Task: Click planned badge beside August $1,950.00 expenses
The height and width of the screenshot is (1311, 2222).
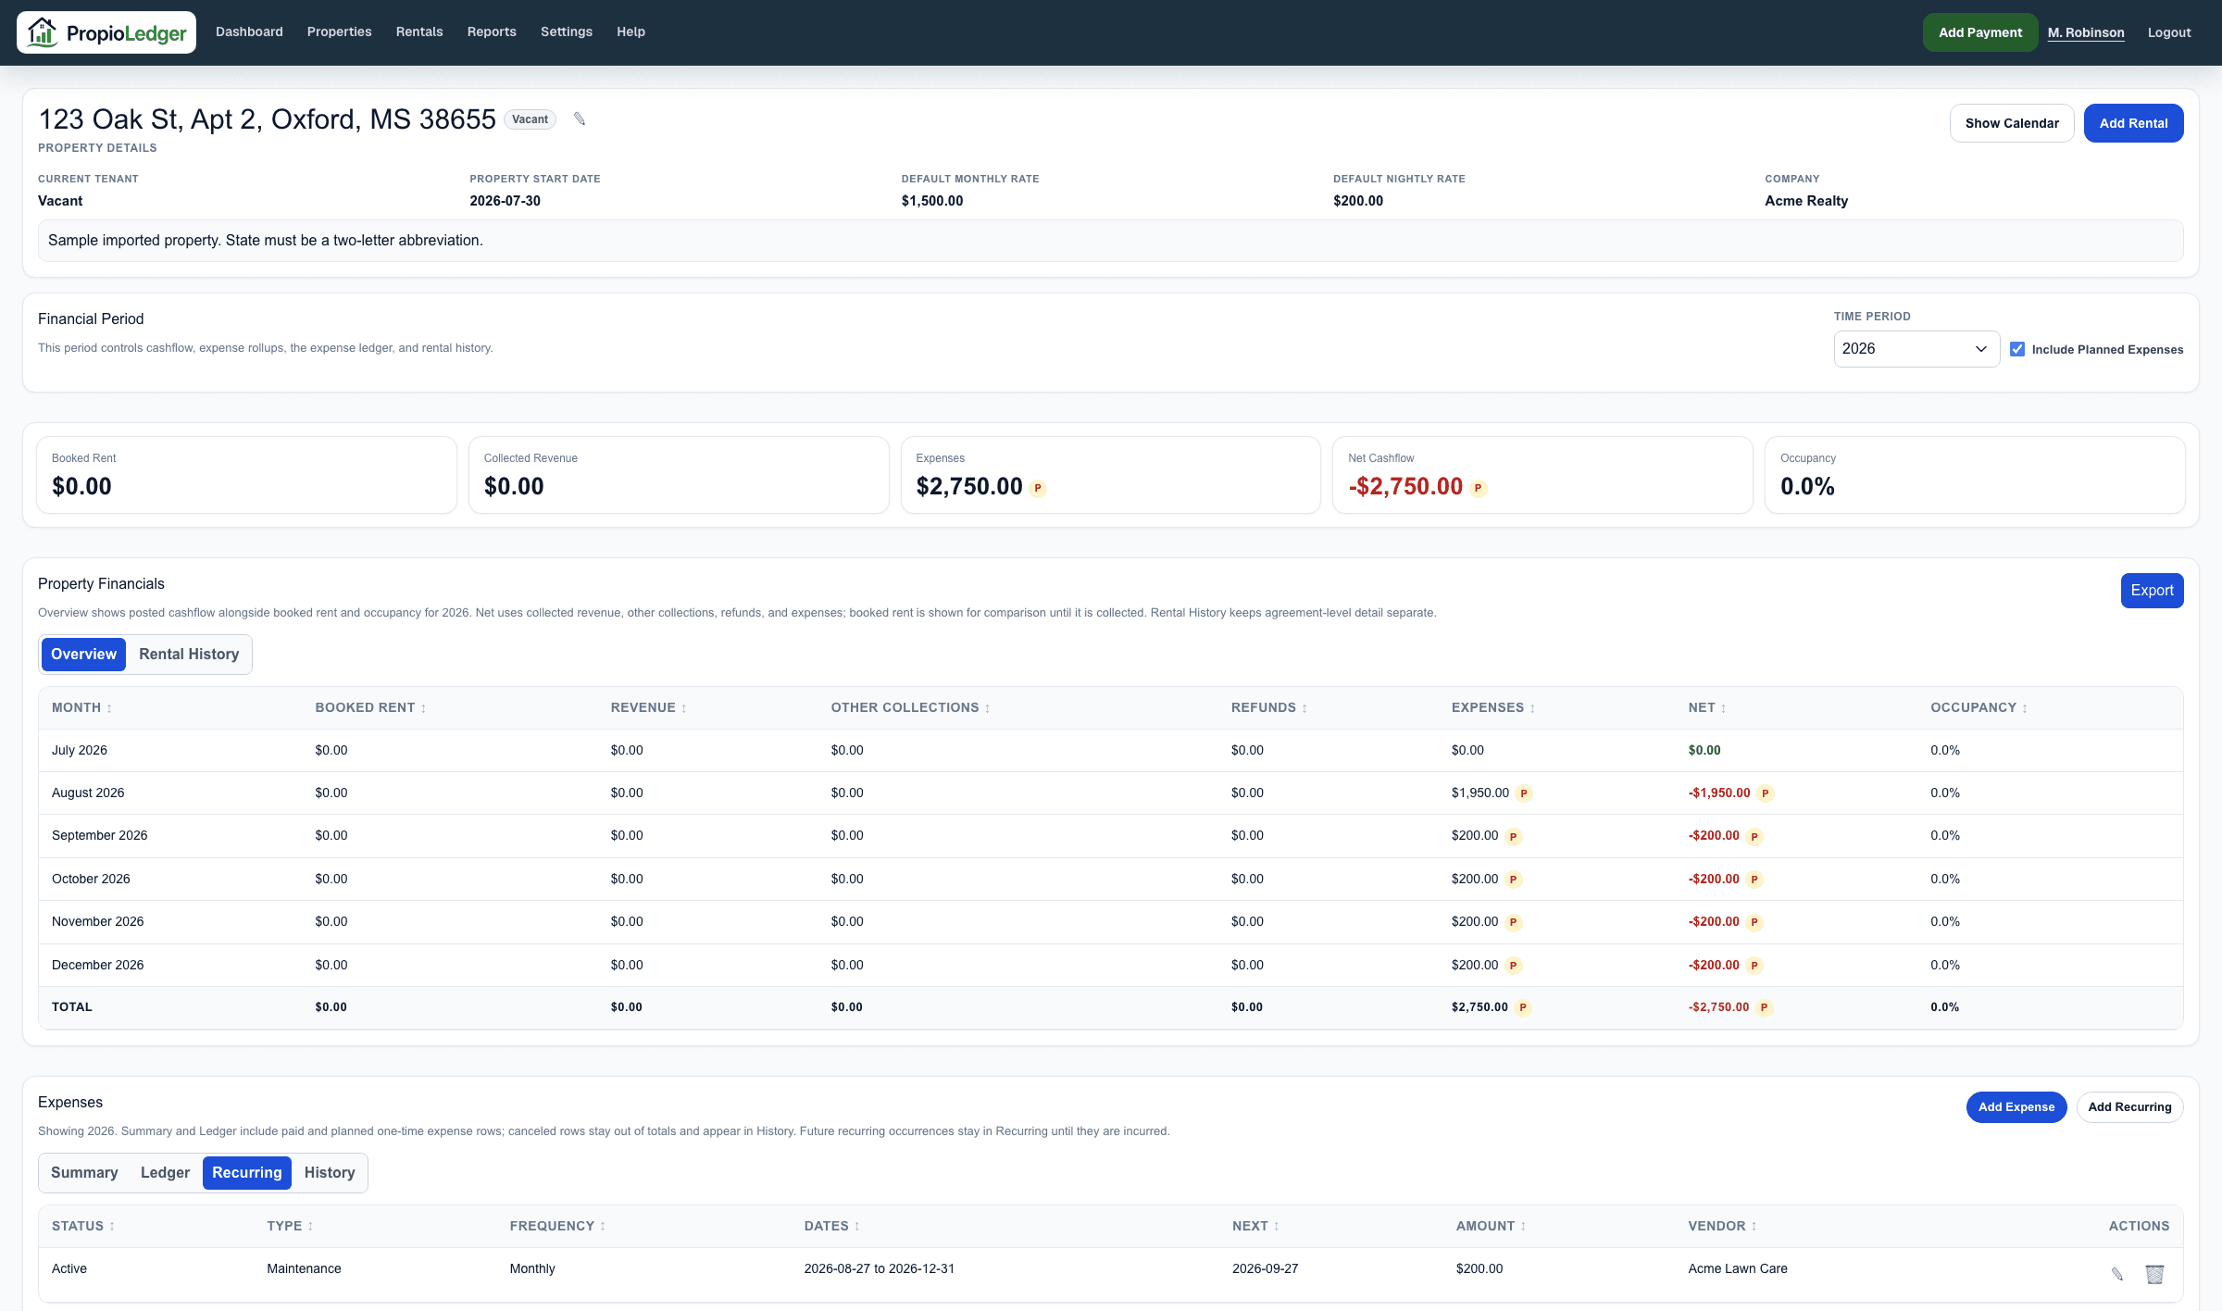Action: [x=1524, y=793]
